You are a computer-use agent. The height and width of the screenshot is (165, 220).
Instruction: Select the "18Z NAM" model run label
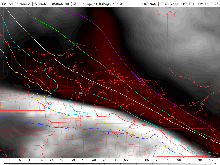pyautogui.click(x=149, y=4)
